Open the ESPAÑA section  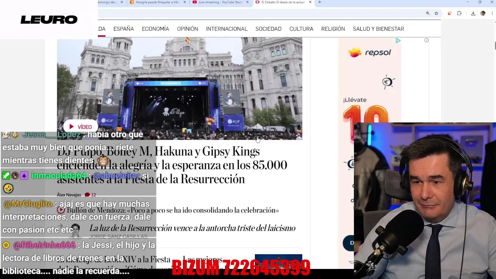coord(124,29)
